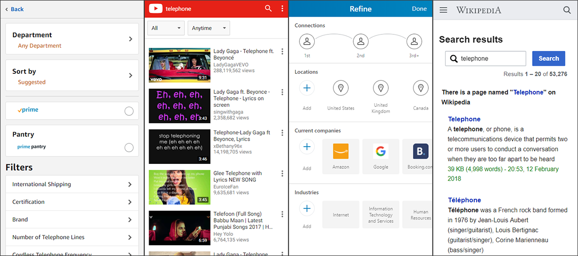The width and height of the screenshot is (578, 256).
Task: Open YouTube header three-dot menu
Action: pyautogui.click(x=283, y=8)
